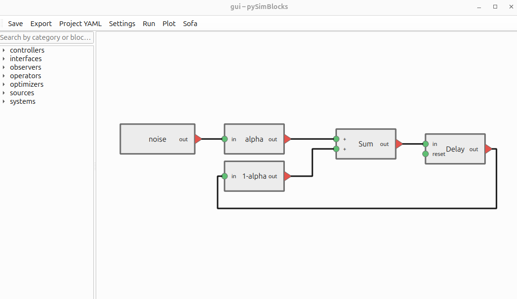Click the Sum block's second plus input port

[336, 148]
